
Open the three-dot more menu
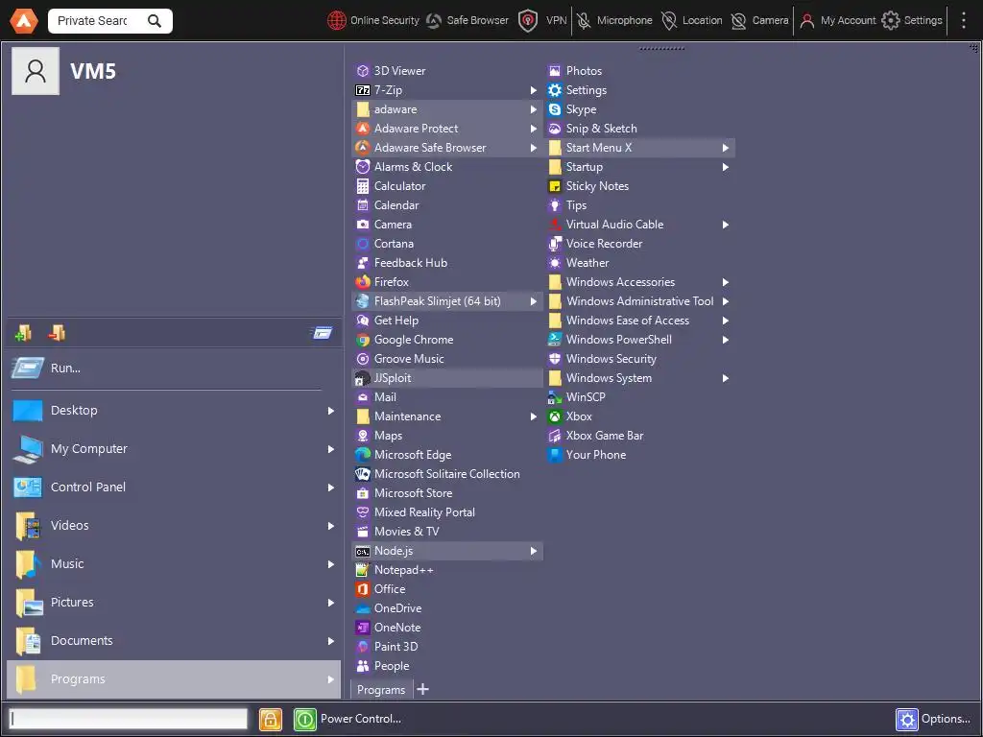click(x=964, y=21)
